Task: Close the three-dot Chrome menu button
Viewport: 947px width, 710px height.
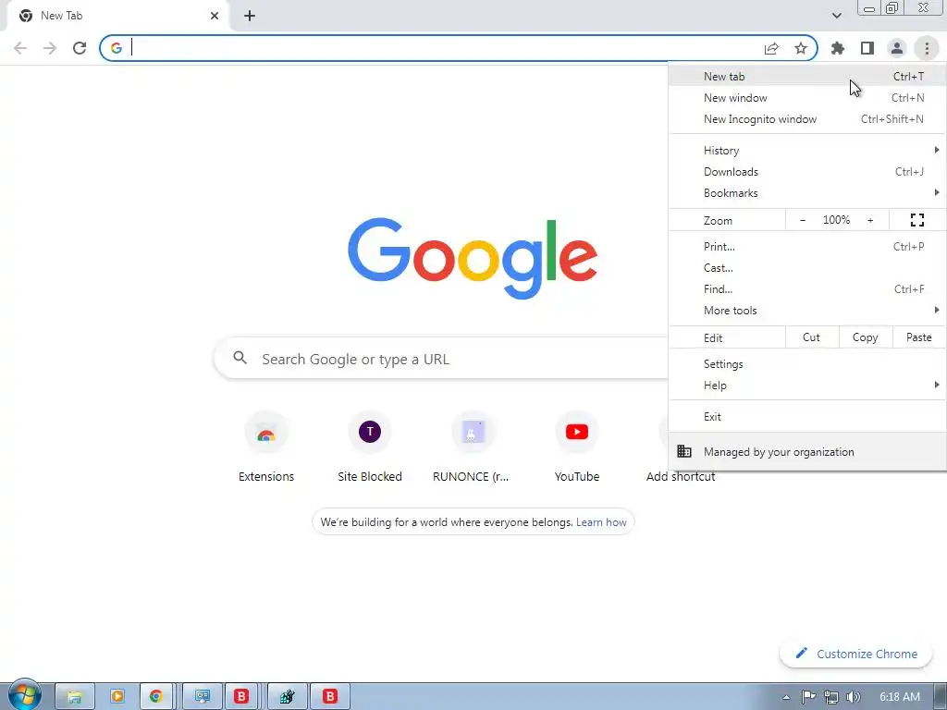Action: click(x=927, y=48)
